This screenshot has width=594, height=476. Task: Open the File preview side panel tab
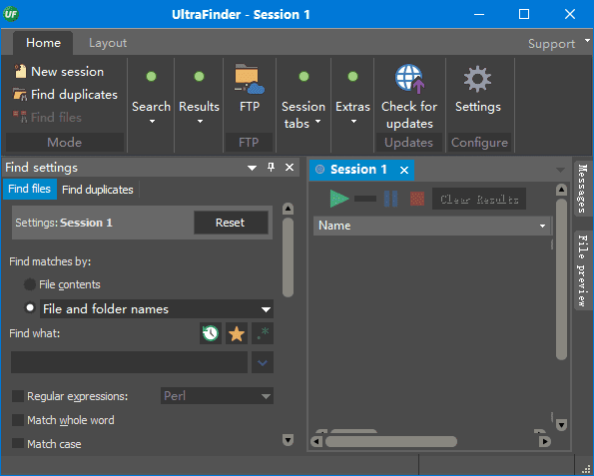click(583, 270)
